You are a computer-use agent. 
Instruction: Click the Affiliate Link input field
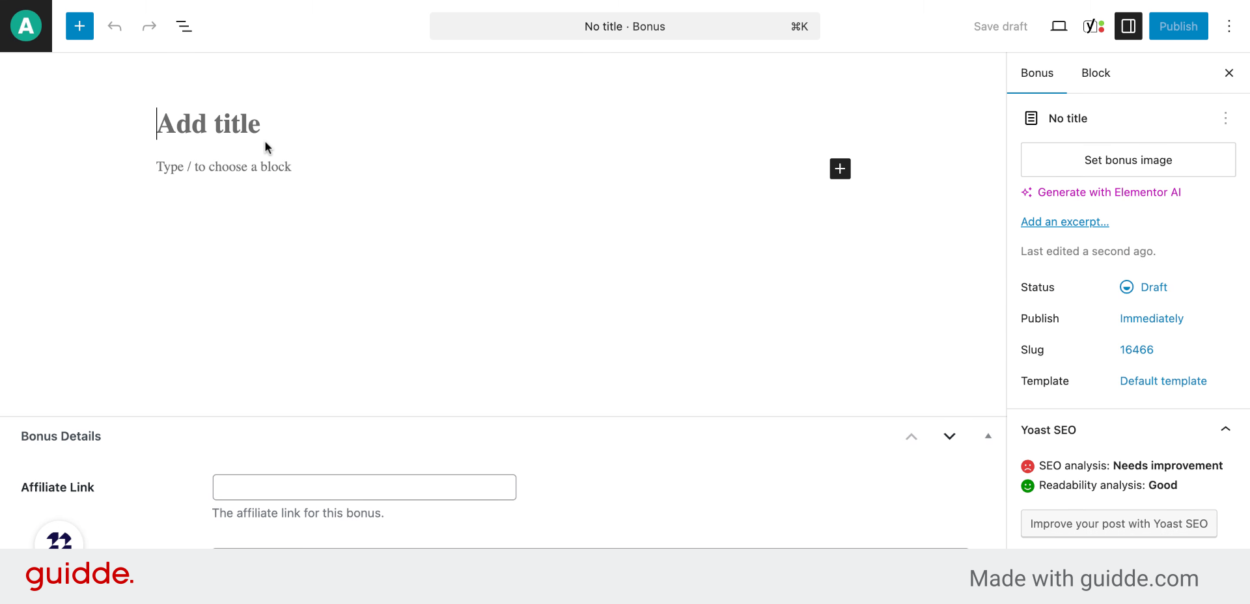(364, 487)
